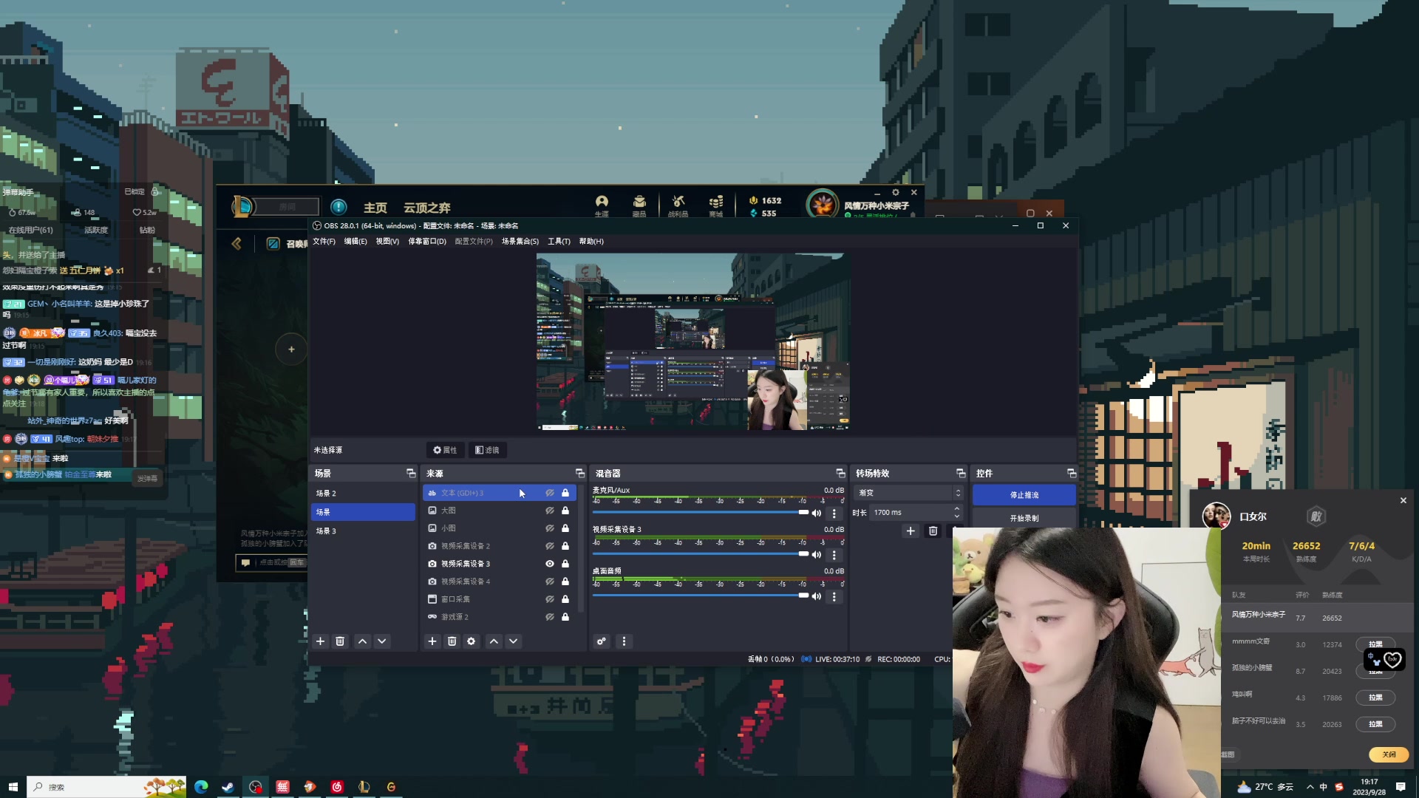The image size is (1419, 798).
Task: Decrease transition duration with down arrow
Action: [x=957, y=516]
